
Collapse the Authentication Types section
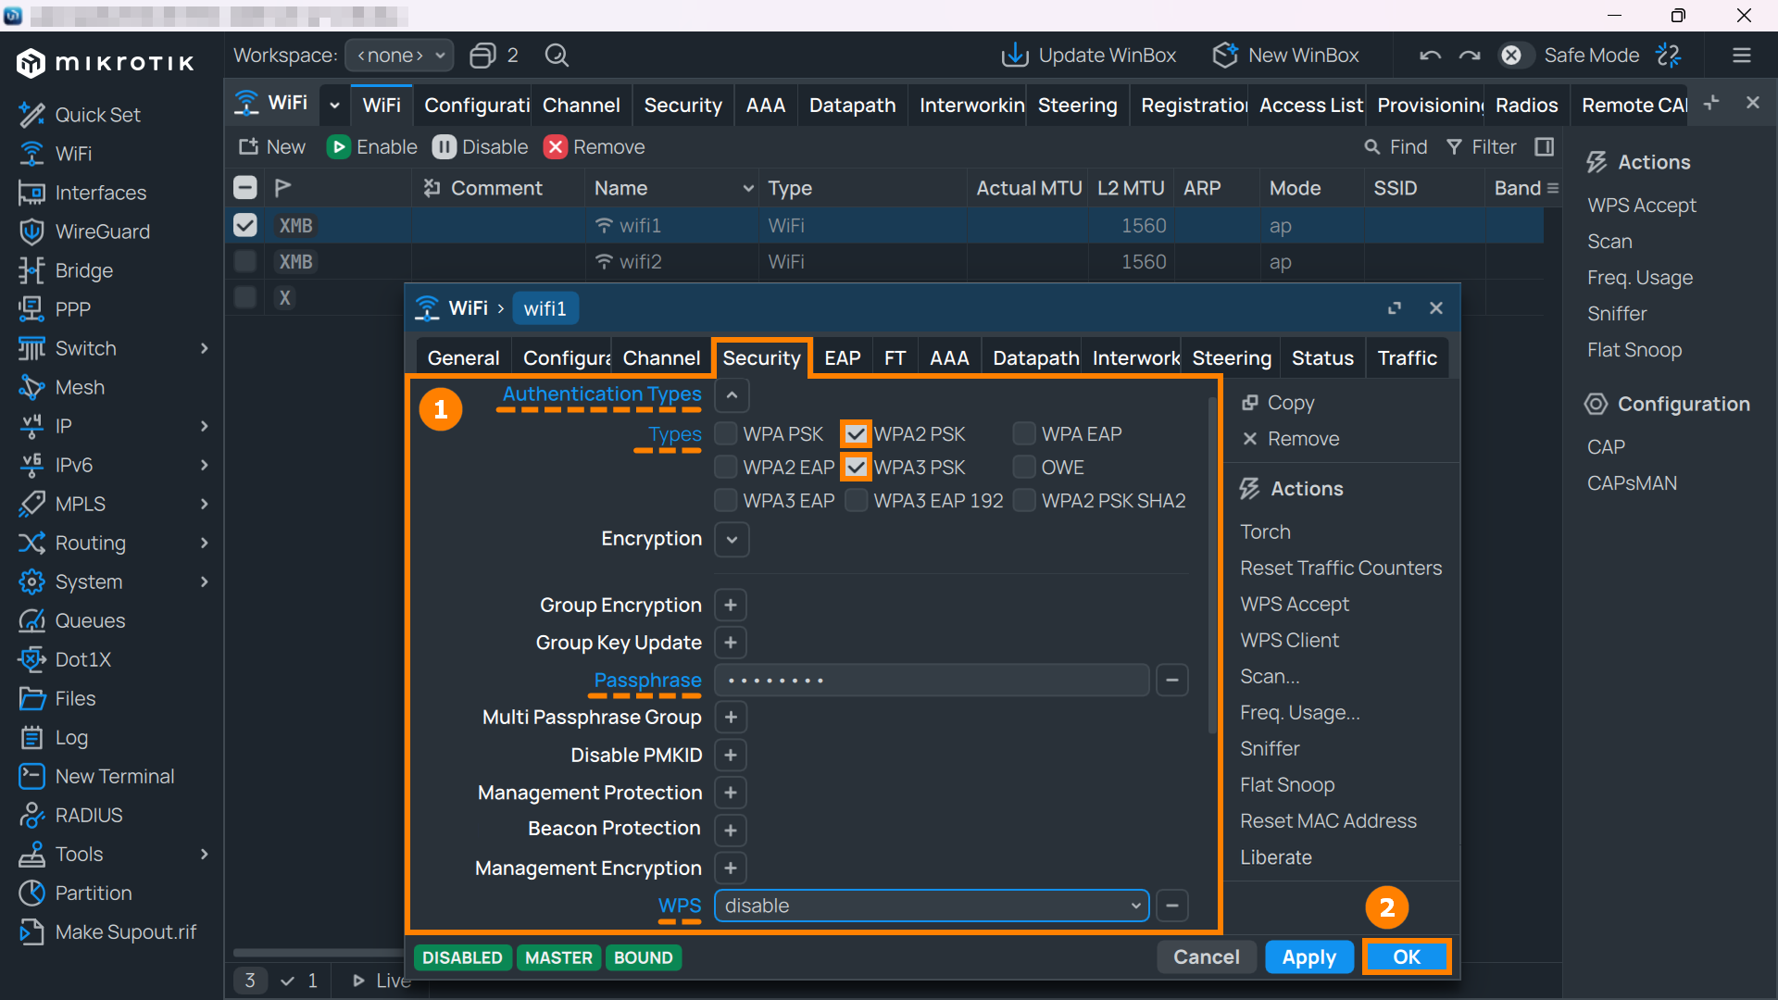(732, 395)
